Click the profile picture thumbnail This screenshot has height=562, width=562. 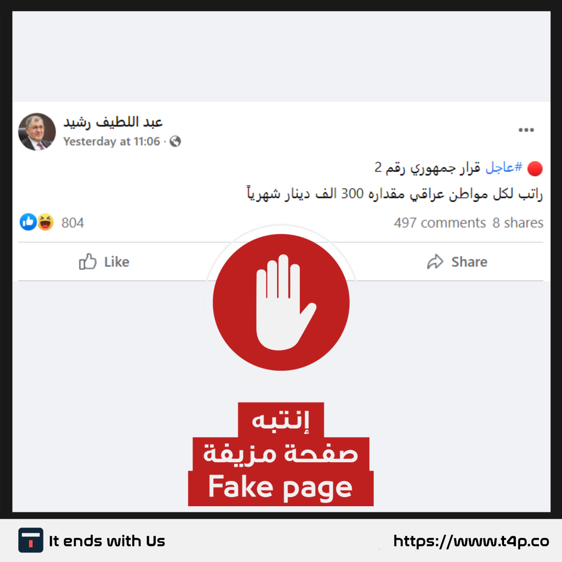pos(37,132)
